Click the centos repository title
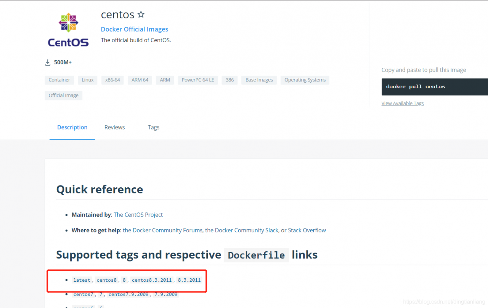488x308 pixels. (117, 14)
